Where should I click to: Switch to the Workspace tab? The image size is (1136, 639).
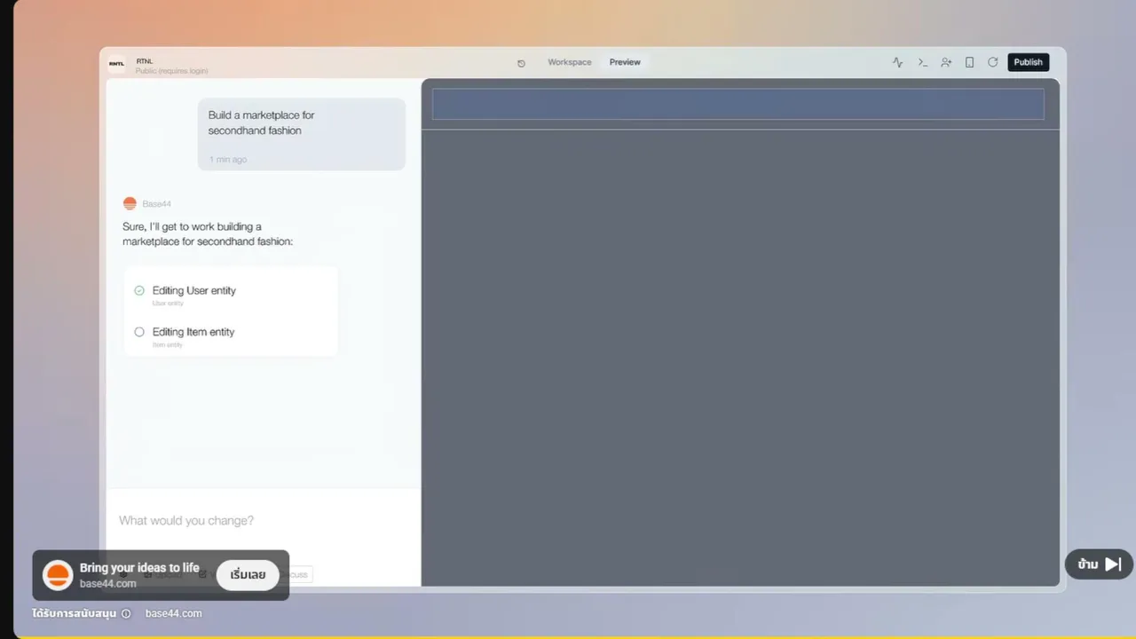570,62
